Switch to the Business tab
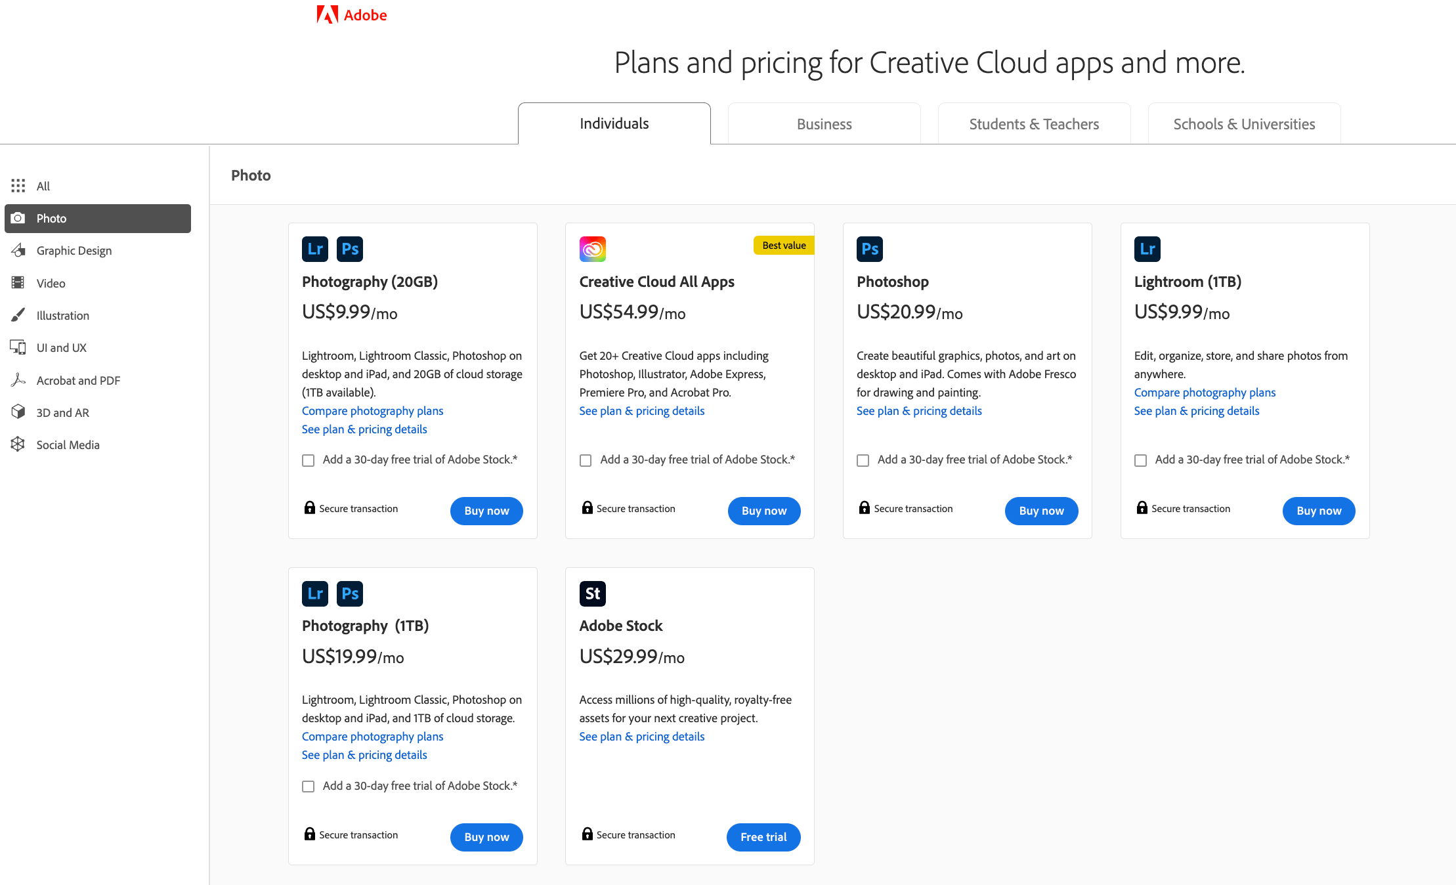1456x885 pixels. point(824,123)
